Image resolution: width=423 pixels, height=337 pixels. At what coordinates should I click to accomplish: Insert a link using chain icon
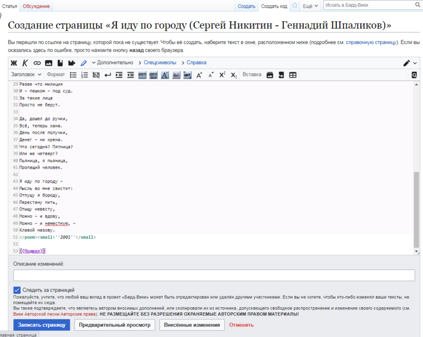tap(37, 63)
